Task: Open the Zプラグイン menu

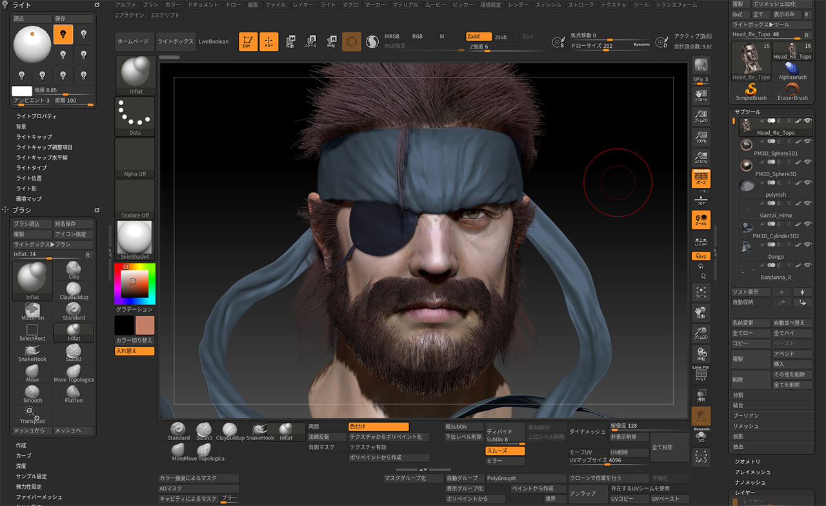Action: coord(130,14)
